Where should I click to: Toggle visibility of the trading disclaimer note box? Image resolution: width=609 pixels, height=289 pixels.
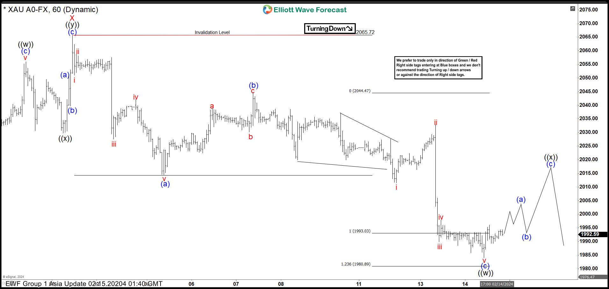(x=438, y=67)
